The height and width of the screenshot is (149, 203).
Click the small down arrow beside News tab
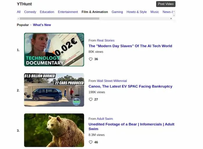pyautogui.click(x=174, y=15)
